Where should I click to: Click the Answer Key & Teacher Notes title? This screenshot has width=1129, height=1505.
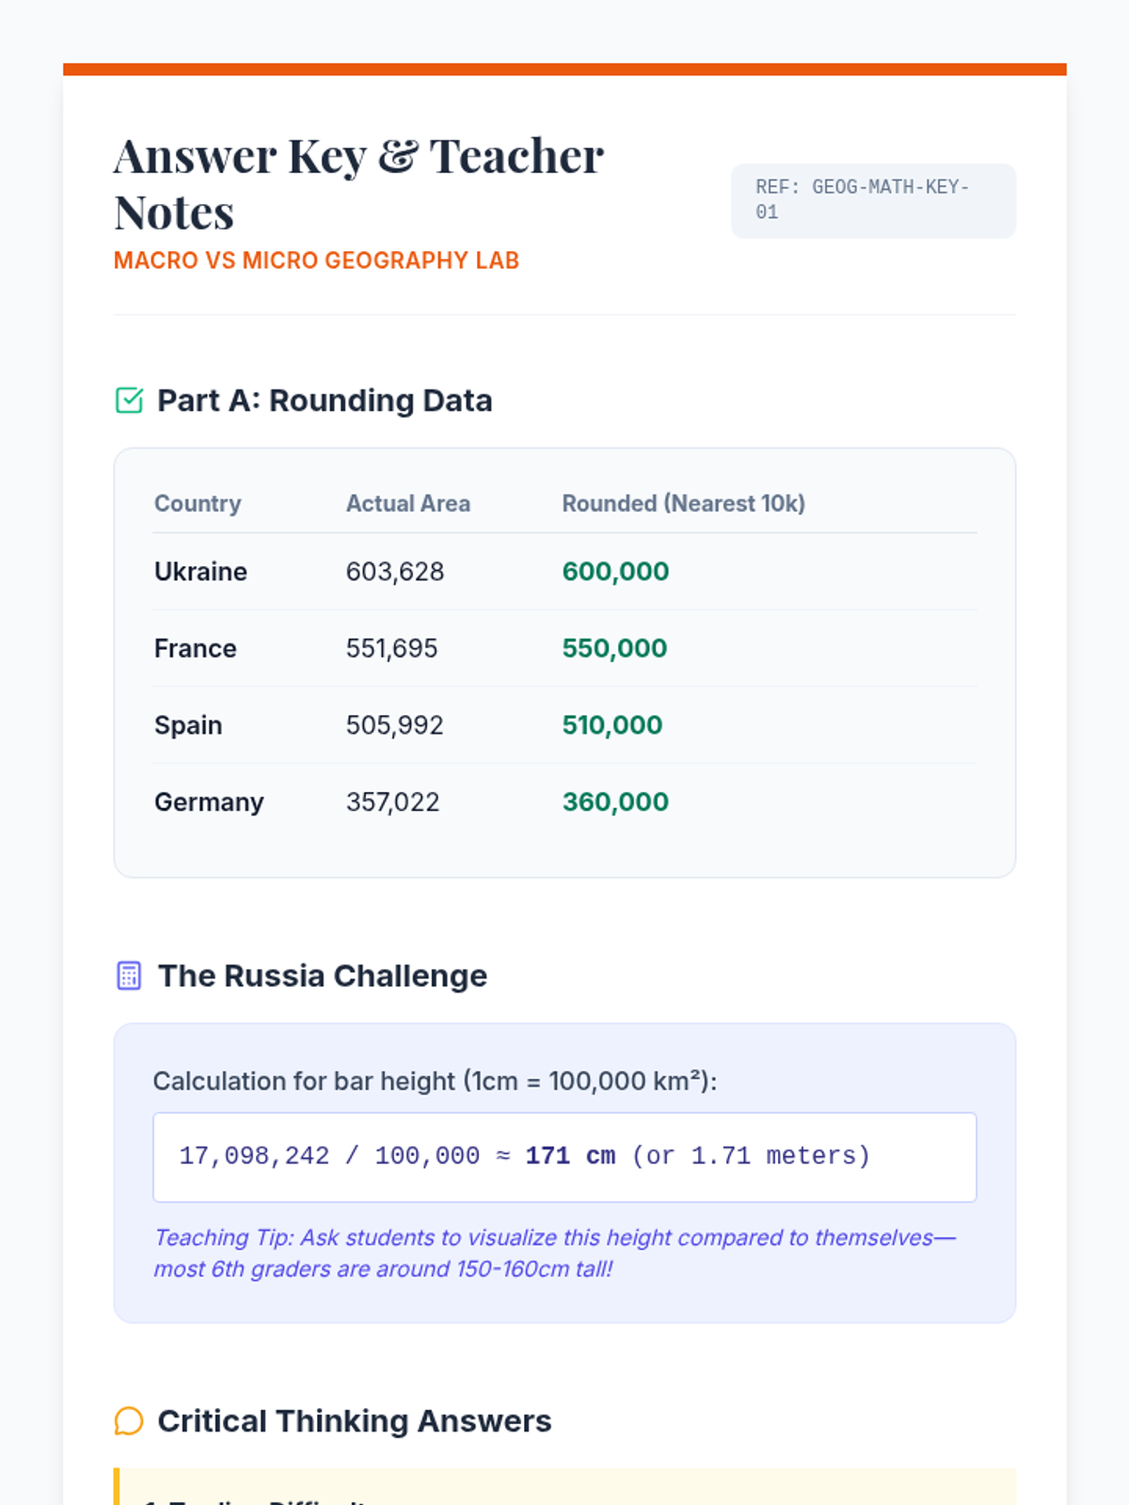358,183
